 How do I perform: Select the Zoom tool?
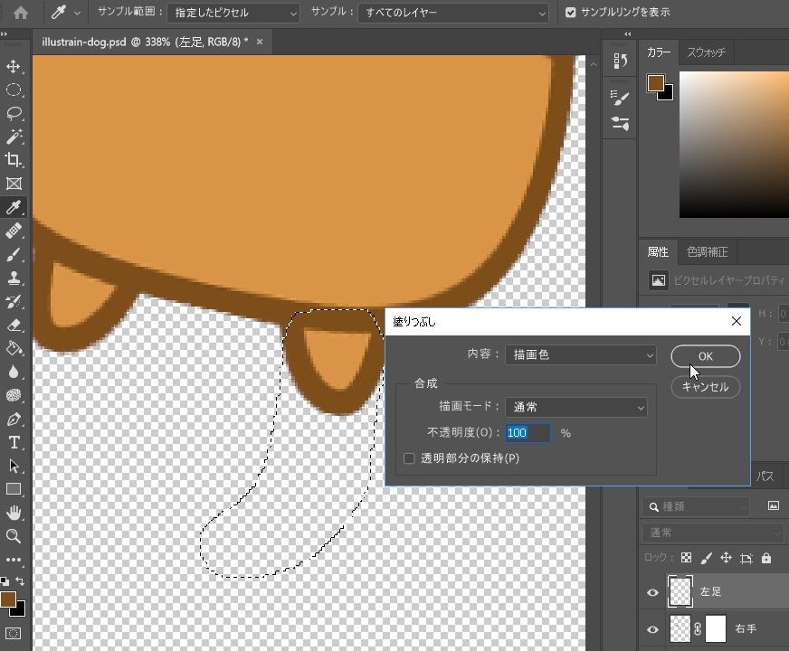point(14,536)
